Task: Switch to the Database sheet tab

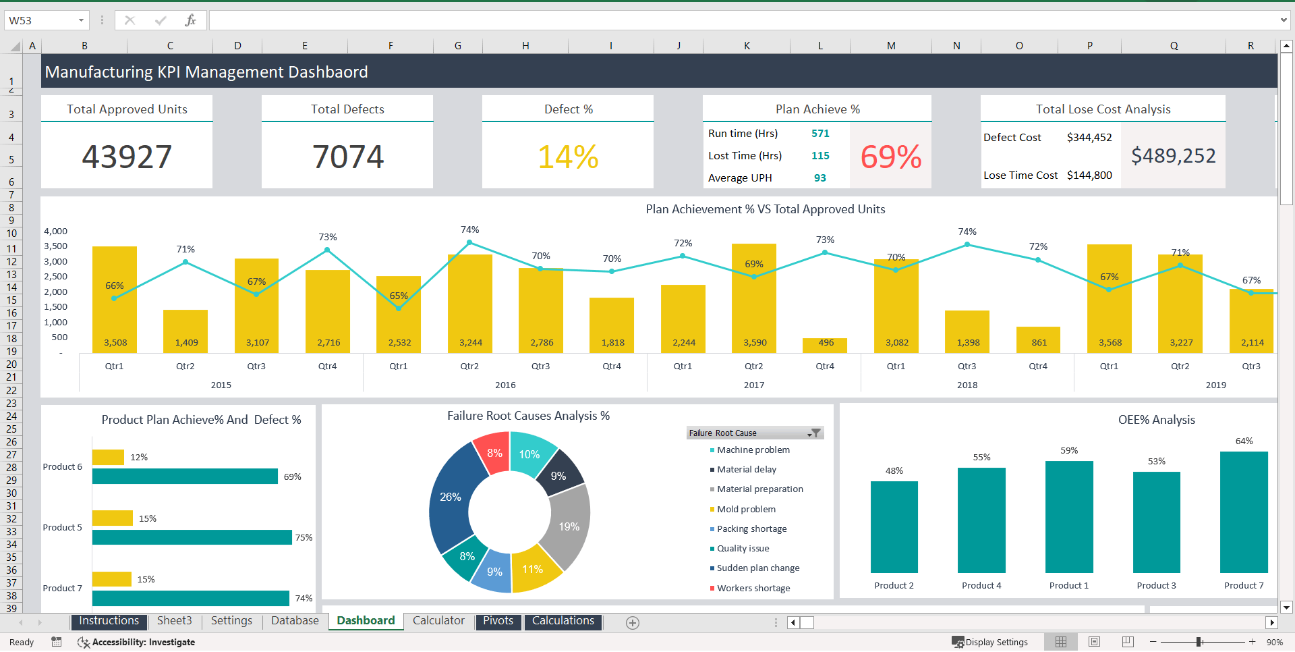Action: [x=295, y=621]
